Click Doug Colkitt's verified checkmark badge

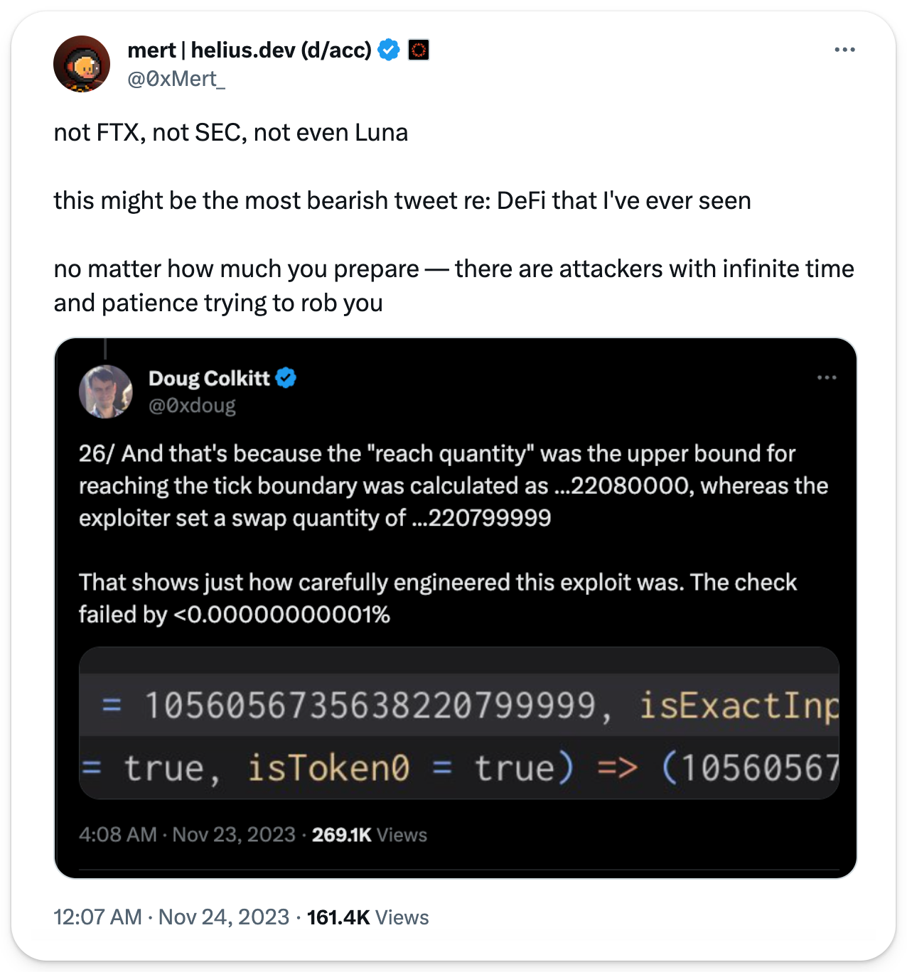[x=286, y=378]
